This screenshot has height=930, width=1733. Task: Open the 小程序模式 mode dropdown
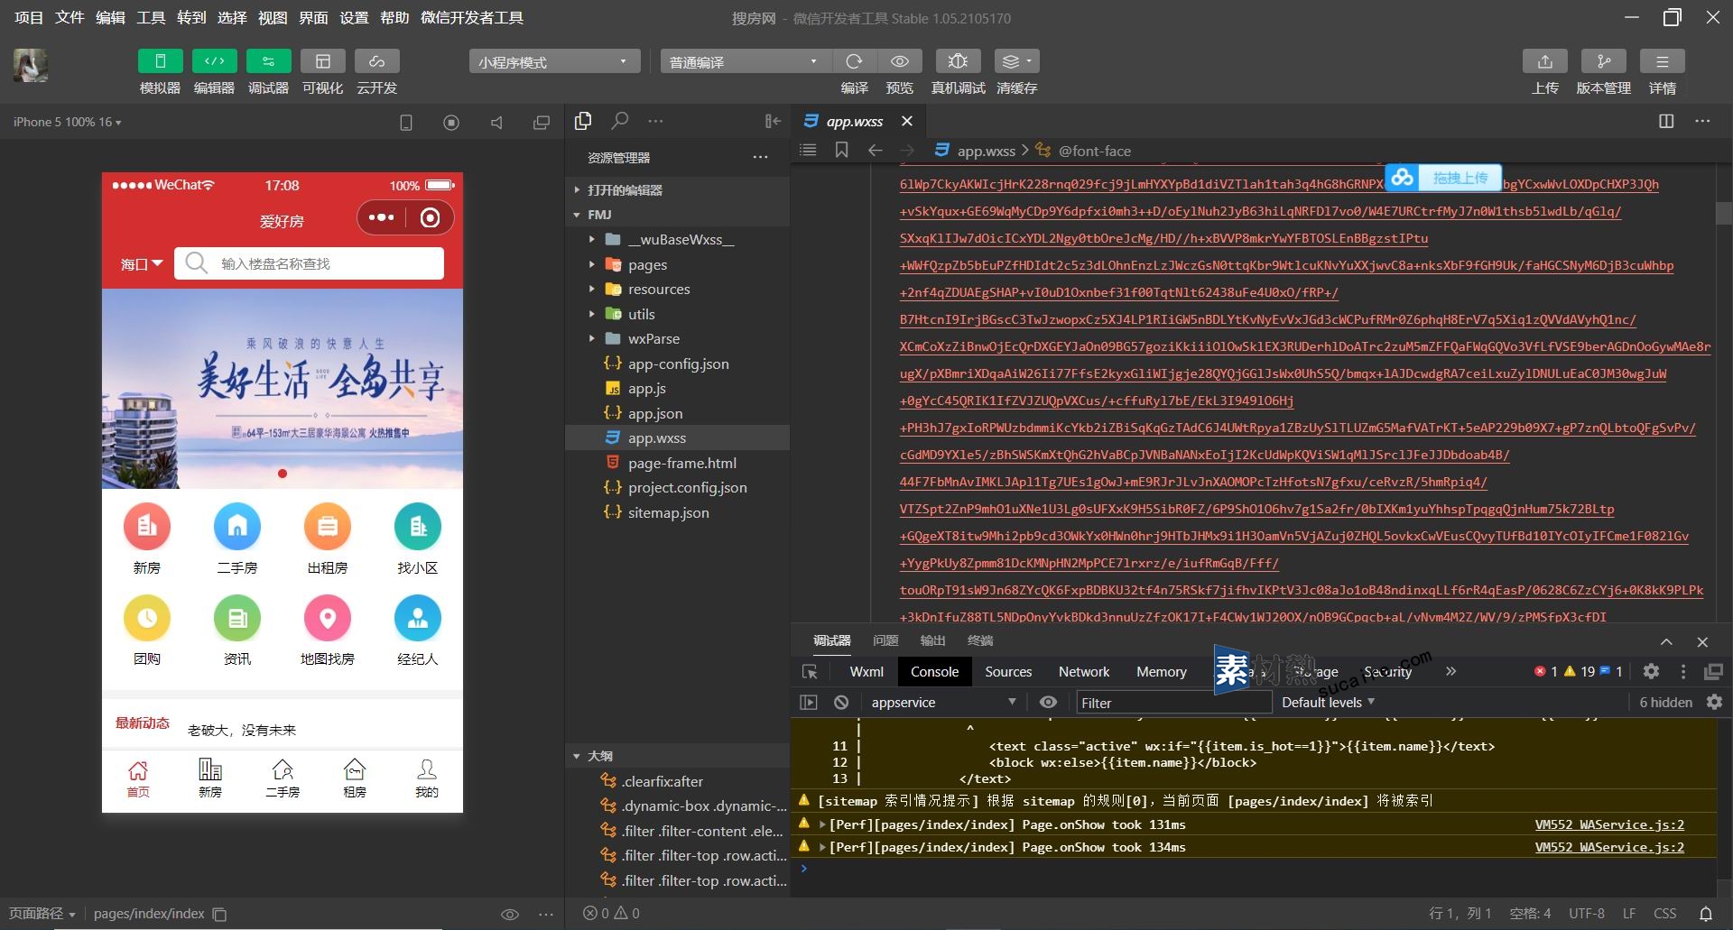(x=554, y=61)
